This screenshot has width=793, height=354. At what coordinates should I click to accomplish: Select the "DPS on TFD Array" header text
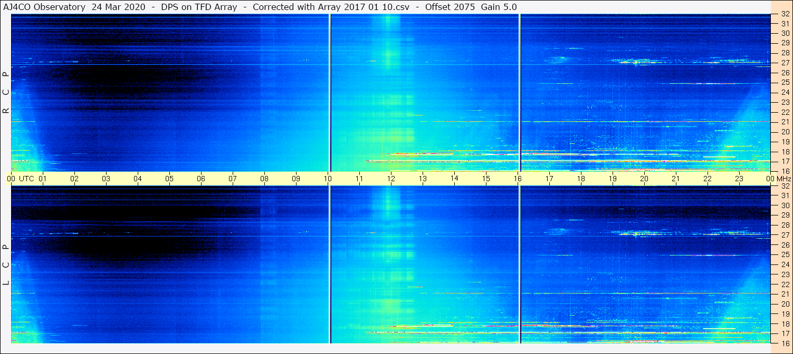coord(199,7)
